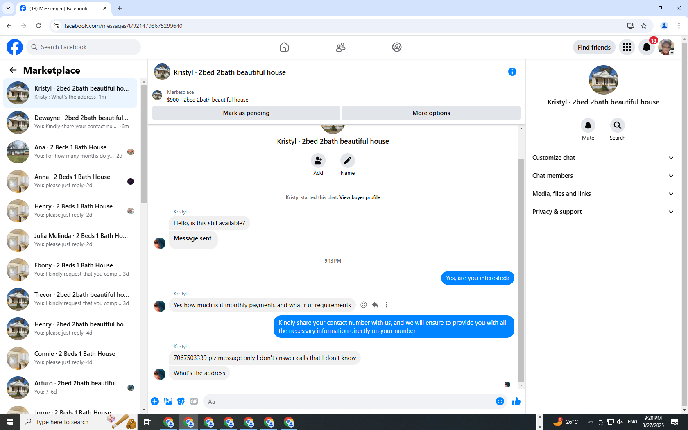
Task: Open Julia Melinda's conversation
Action: [x=70, y=240]
